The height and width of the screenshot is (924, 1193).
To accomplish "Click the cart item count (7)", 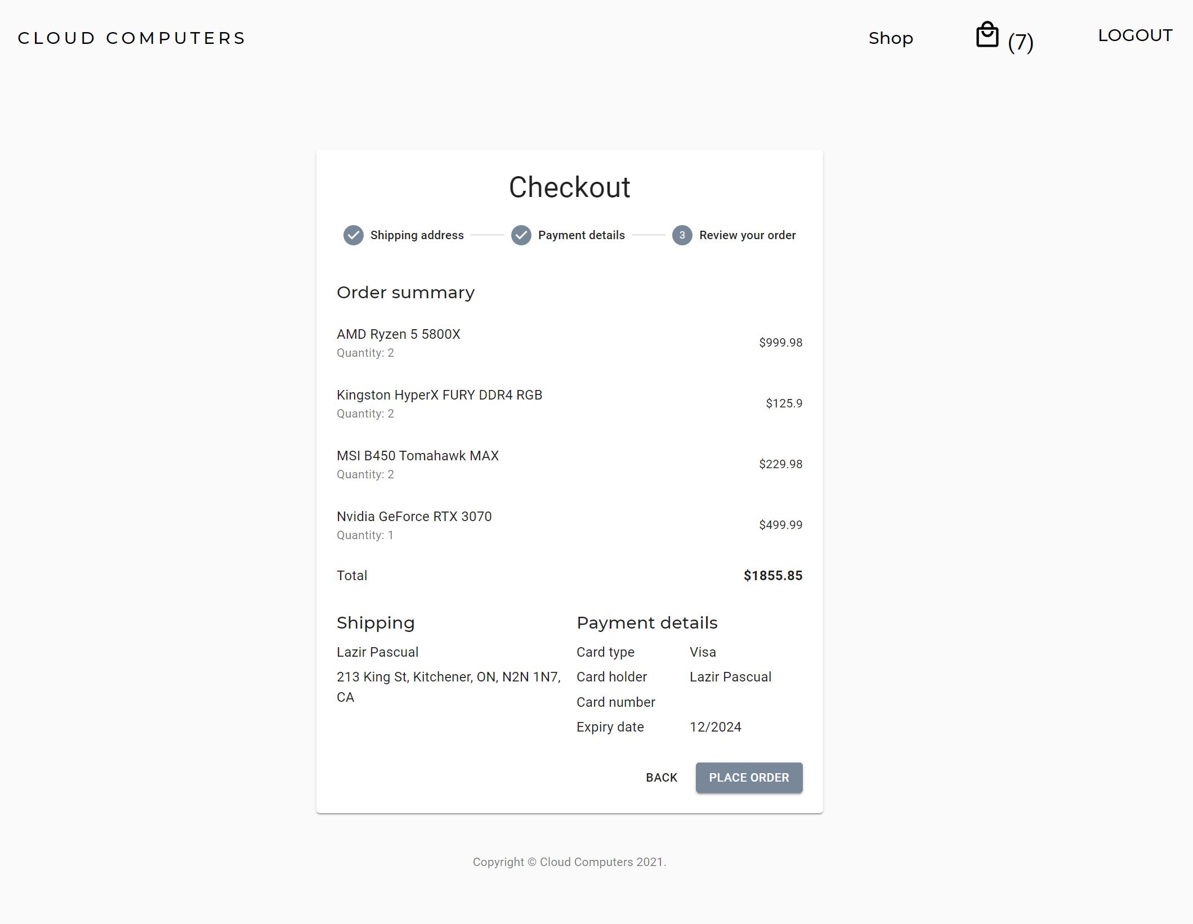I will pos(1020,42).
